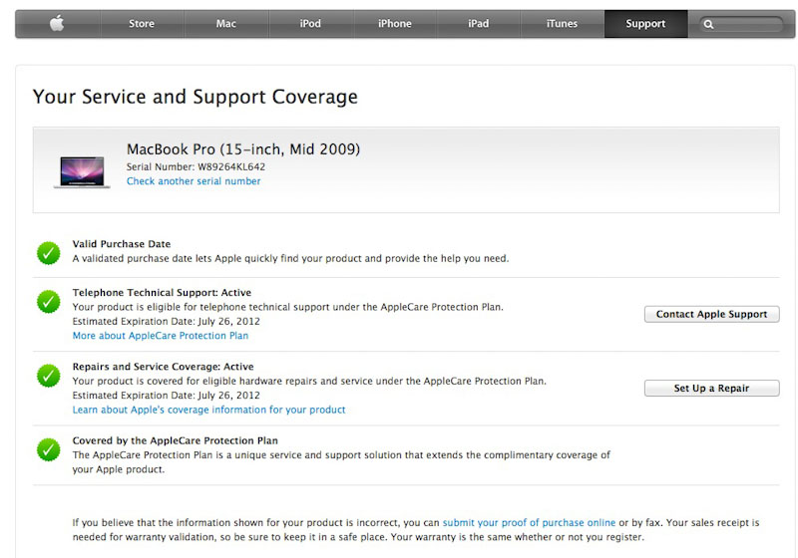Click the search magnifier icon

coord(708,24)
